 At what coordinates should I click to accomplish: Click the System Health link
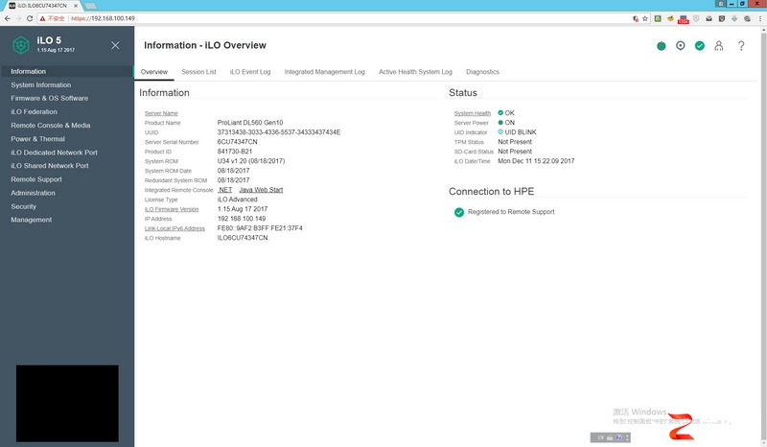472,113
